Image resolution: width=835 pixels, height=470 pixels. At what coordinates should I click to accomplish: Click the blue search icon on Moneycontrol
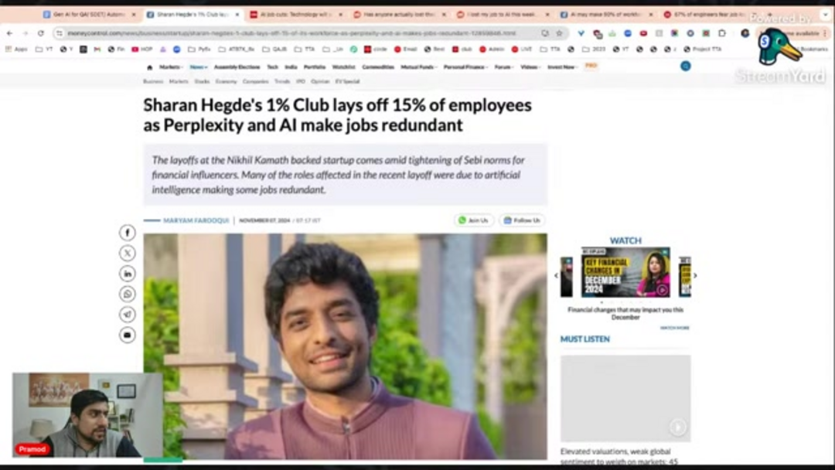point(685,66)
